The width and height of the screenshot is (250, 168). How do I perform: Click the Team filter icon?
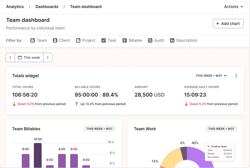pos(32,40)
